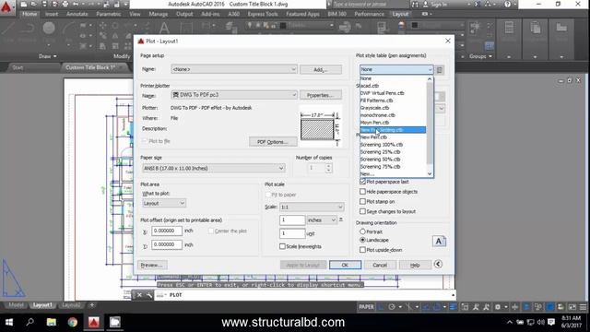Open the Paper size dropdown
This screenshot has width=590, height=332.
coord(214,168)
